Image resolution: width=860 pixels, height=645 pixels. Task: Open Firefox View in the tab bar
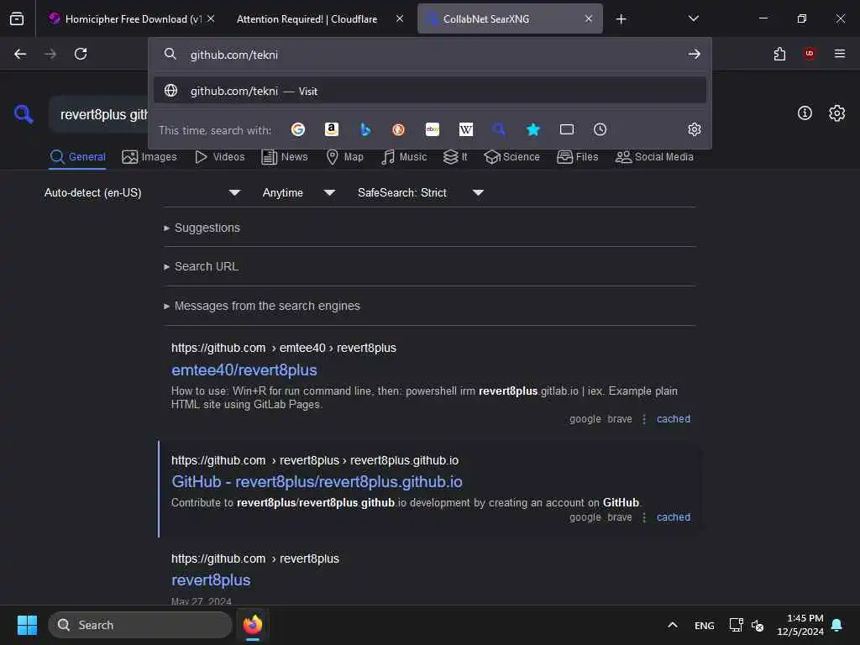click(17, 18)
